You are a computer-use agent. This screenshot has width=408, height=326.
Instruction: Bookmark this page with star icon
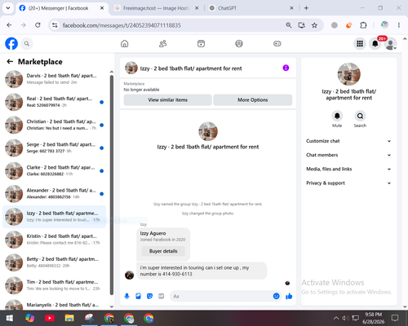pos(314,25)
